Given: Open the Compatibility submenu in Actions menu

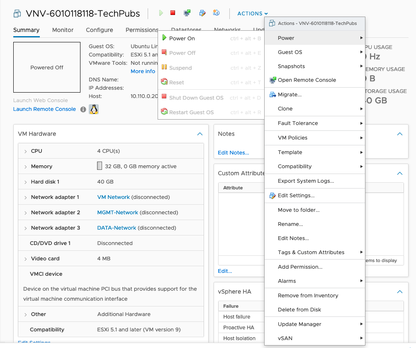Looking at the screenshot, I should tap(315, 166).
